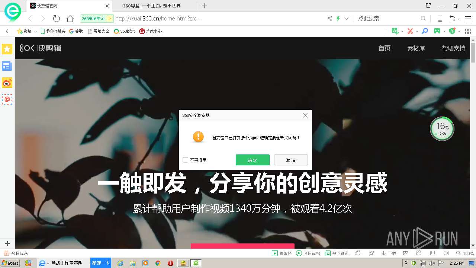
Task: Open the mail @ sidebar icon
Action: 7,99
